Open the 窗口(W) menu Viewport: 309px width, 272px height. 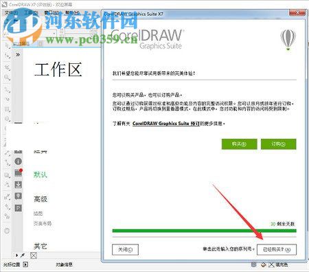(x=51, y=12)
